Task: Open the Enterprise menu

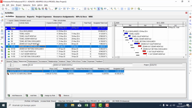Action: tap(27, 5)
